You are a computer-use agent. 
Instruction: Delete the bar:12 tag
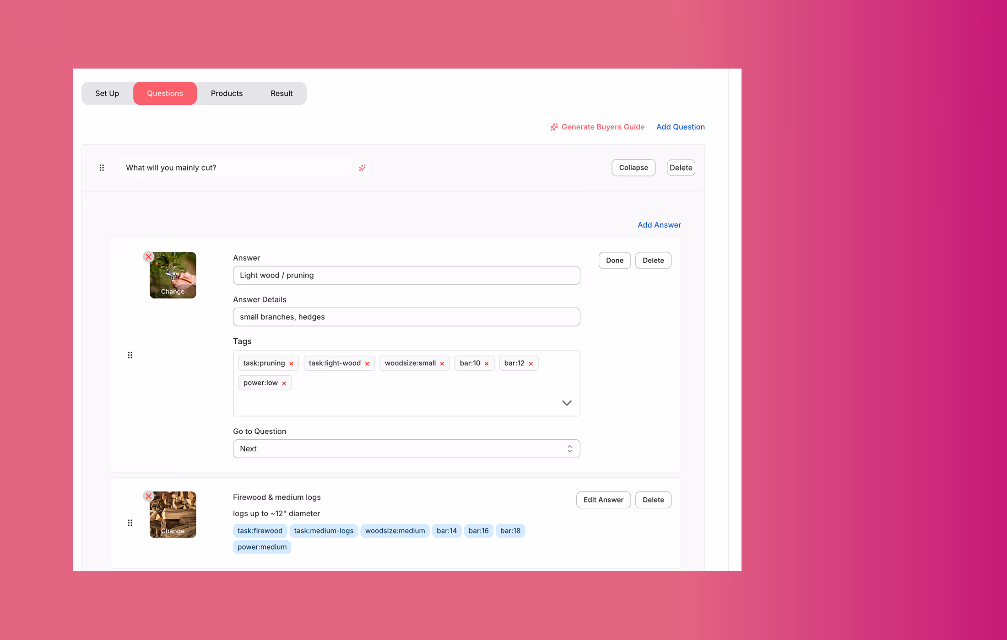[x=531, y=363]
